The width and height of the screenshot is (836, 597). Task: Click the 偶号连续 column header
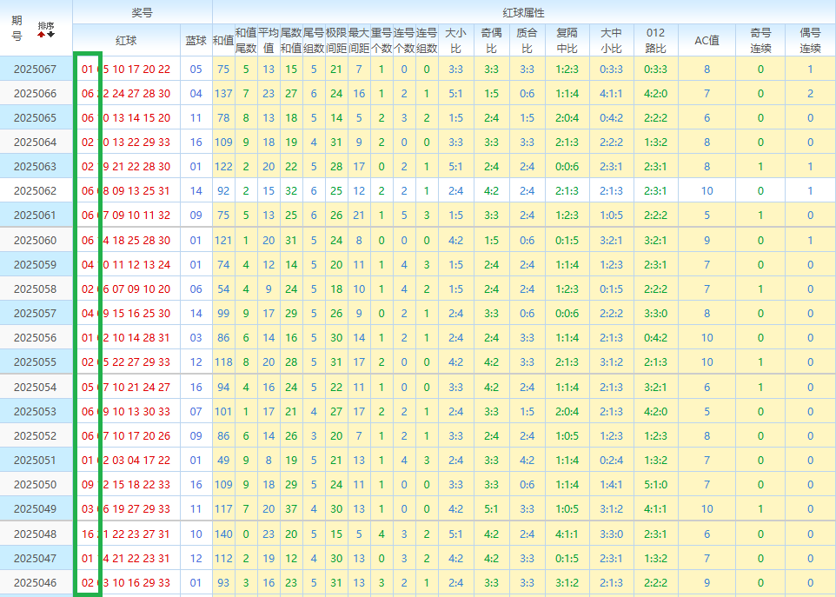(810, 40)
